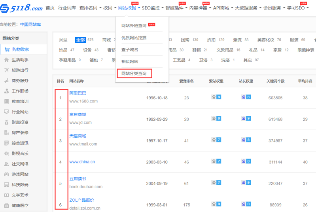Click the airplane icon beside 旅游出行
The height and width of the screenshot is (212, 316).
(7, 70)
